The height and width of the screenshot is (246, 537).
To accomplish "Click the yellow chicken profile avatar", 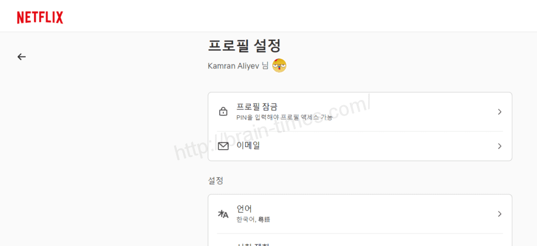I will pyautogui.click(x=279, y=65).
